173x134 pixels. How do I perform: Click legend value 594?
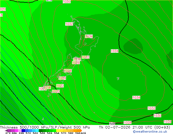click(78, 133)
